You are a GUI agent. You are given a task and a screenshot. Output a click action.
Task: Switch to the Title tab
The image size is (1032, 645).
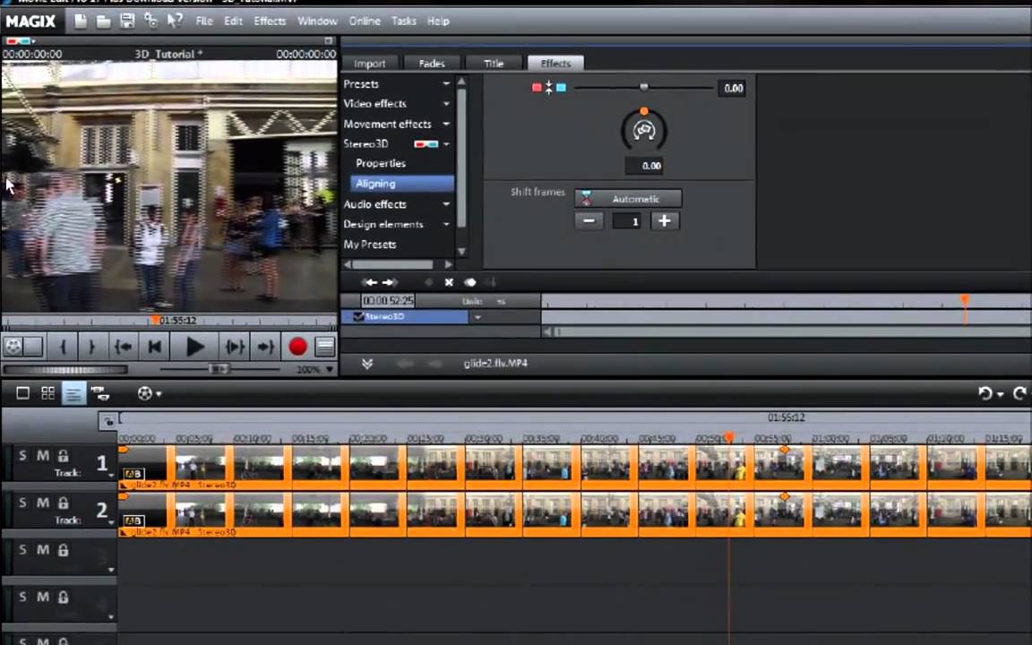click(x=494, y=64)
